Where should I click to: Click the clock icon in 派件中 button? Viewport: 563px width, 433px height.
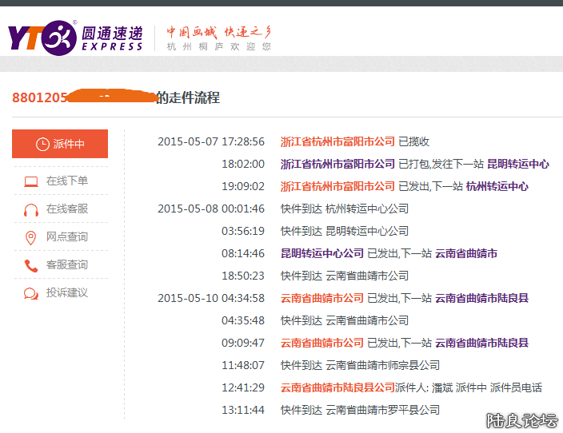[42, 145]
